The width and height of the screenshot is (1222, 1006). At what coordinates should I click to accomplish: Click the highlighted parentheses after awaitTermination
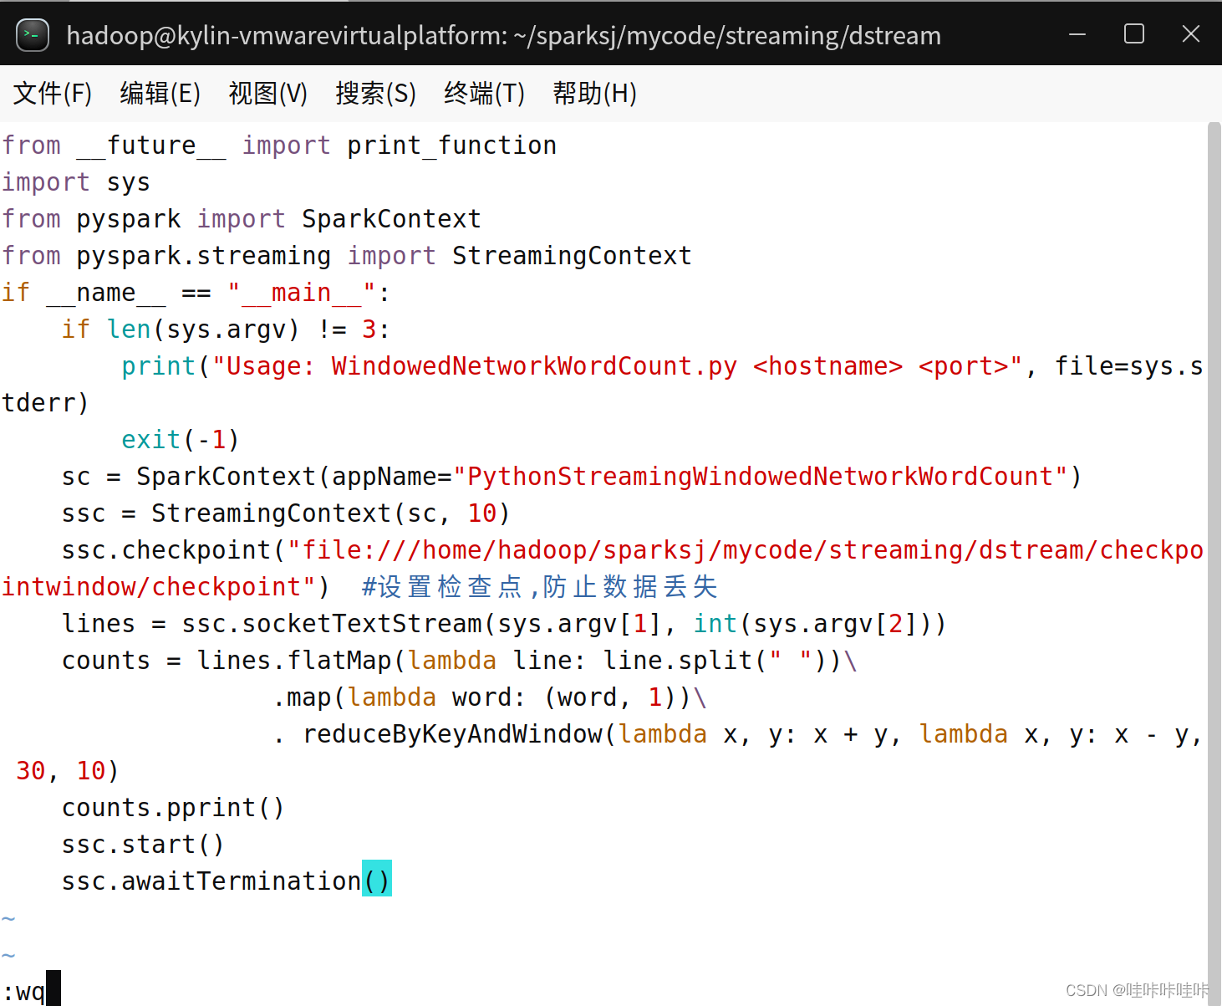tap(377, 879)
